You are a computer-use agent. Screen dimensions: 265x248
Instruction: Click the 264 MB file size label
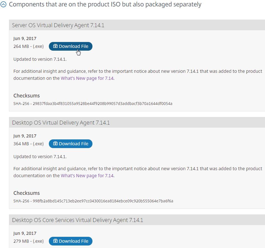point(28,46)
